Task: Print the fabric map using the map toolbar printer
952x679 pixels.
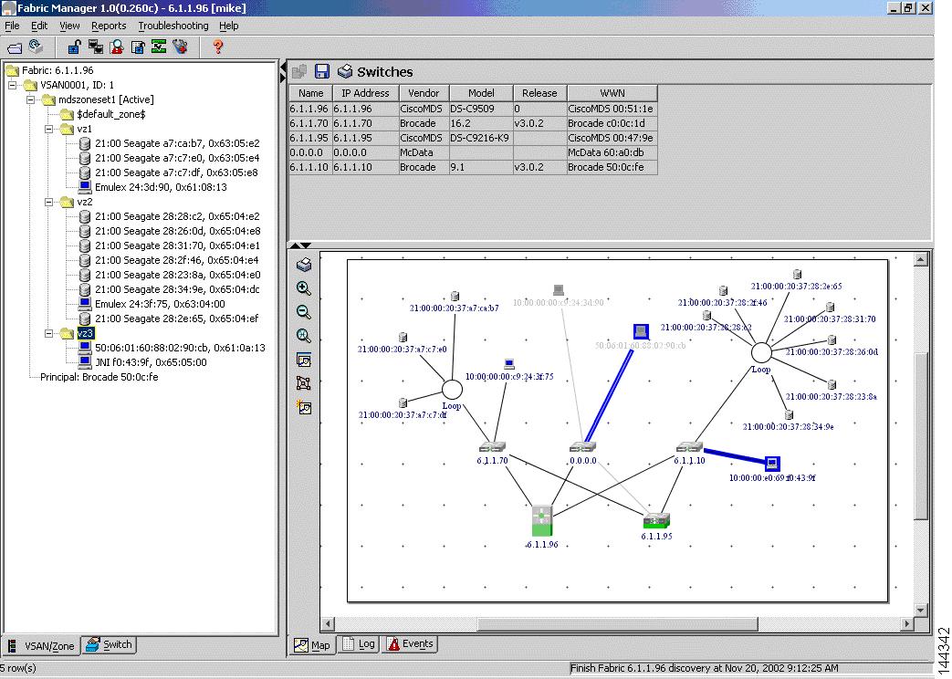Action: click(304, 265)
